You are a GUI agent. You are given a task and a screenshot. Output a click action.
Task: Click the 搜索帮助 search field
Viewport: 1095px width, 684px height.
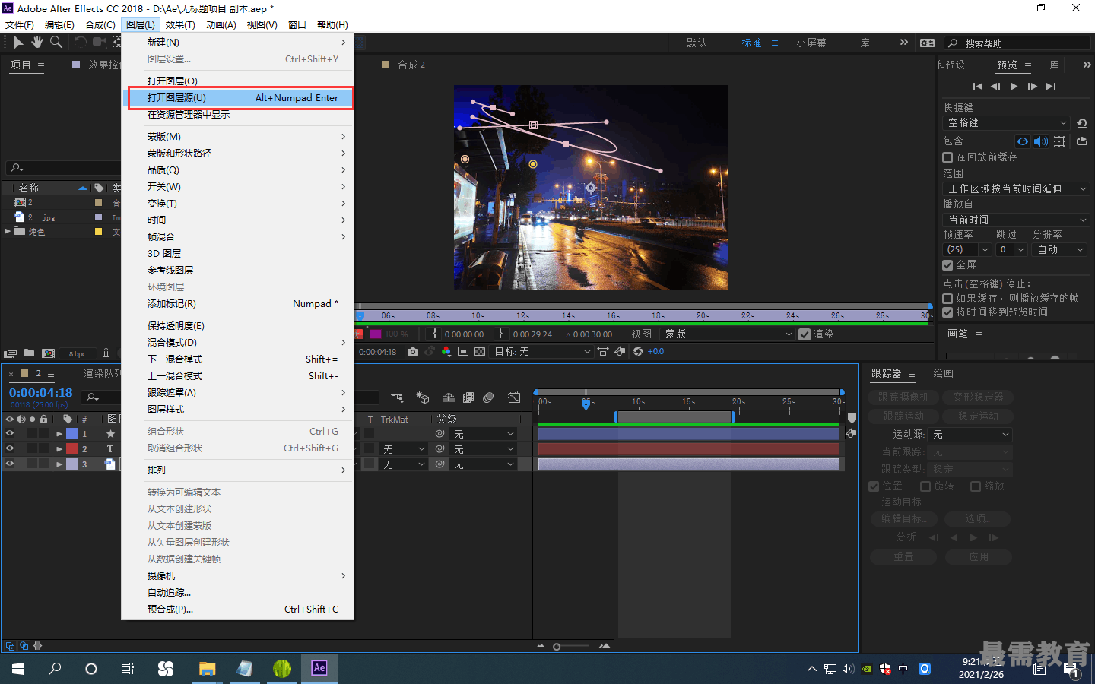(x=1017, y=43)
